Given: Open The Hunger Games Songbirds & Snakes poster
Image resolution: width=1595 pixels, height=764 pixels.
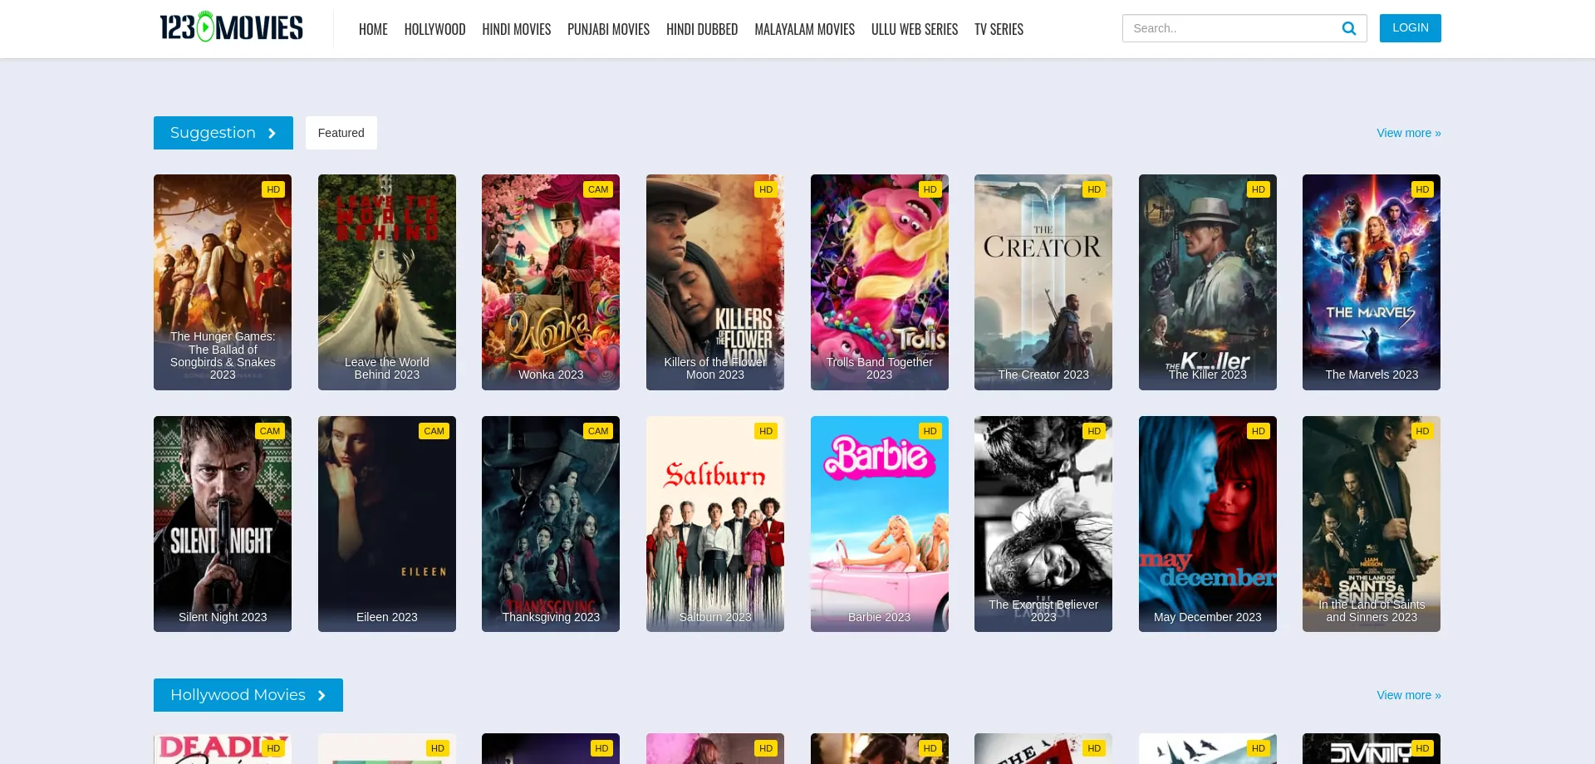Looking at the screenshot, I should click(x=223, y=282).
